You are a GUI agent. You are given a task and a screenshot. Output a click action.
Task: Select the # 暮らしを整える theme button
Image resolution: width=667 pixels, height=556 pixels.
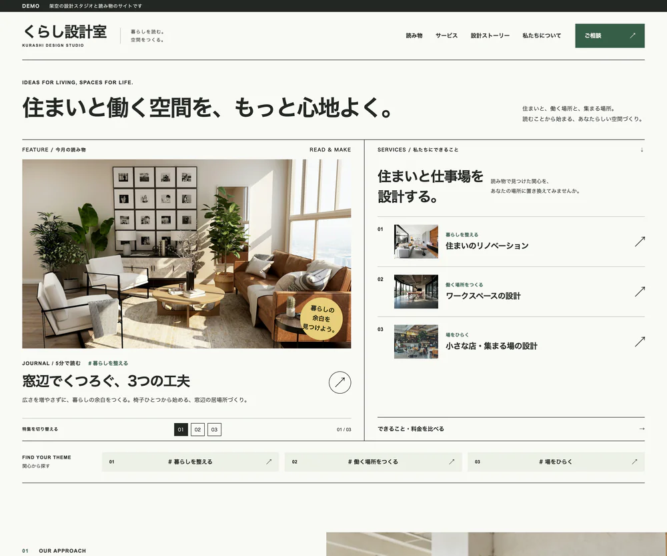[x=190, y=461]
